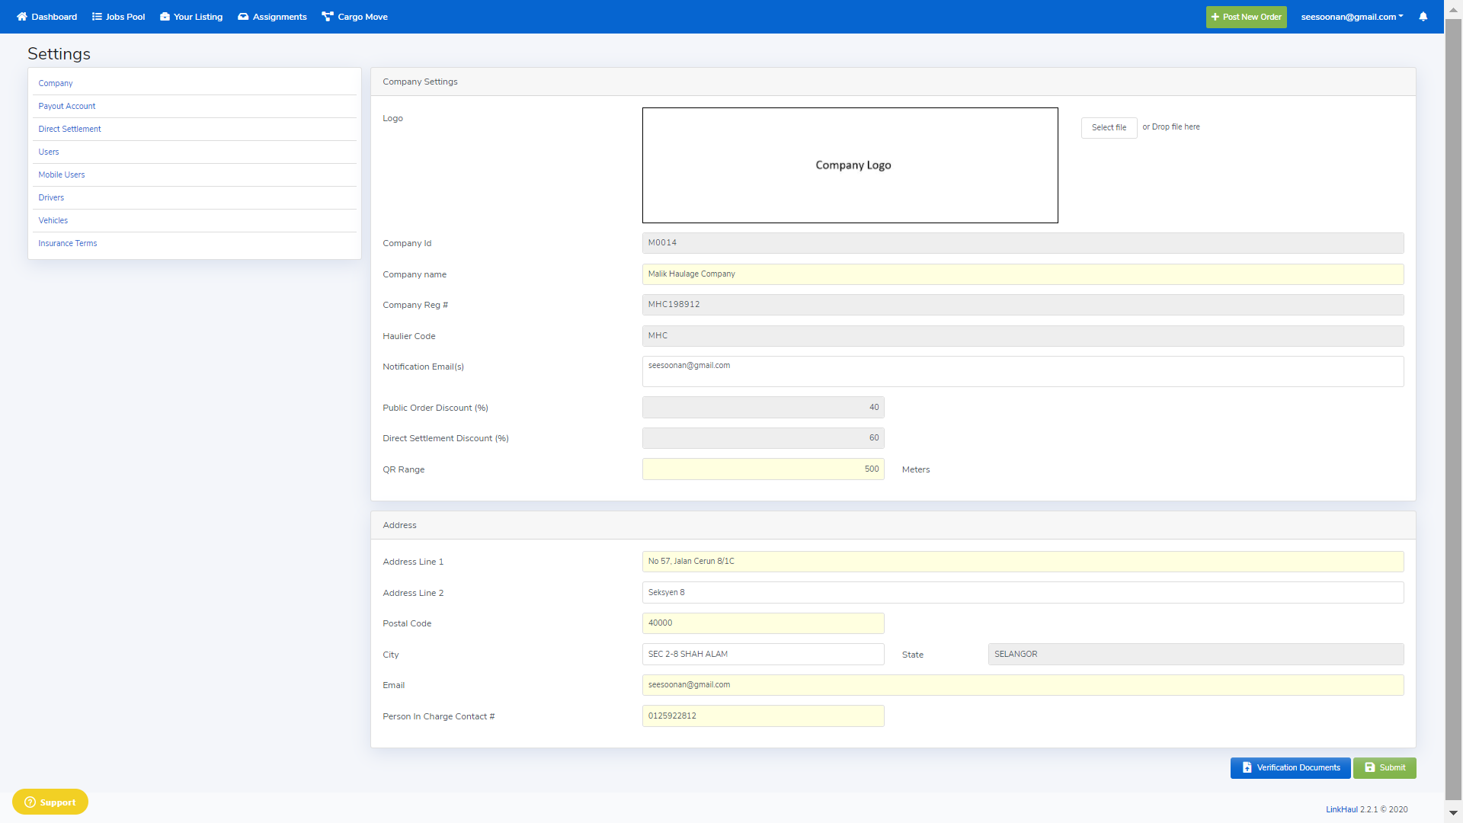
Task: Click Select file for logo upload
Action: [x=1109, y=128]
